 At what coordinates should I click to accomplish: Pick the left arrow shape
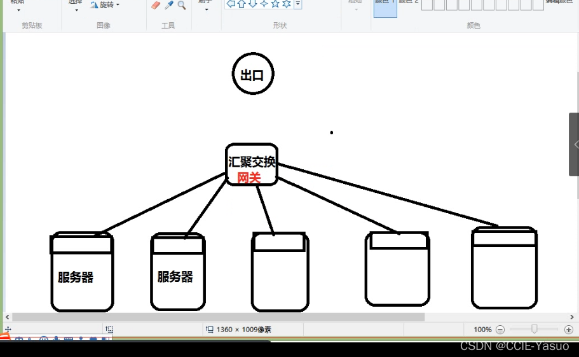coord(231,4)
